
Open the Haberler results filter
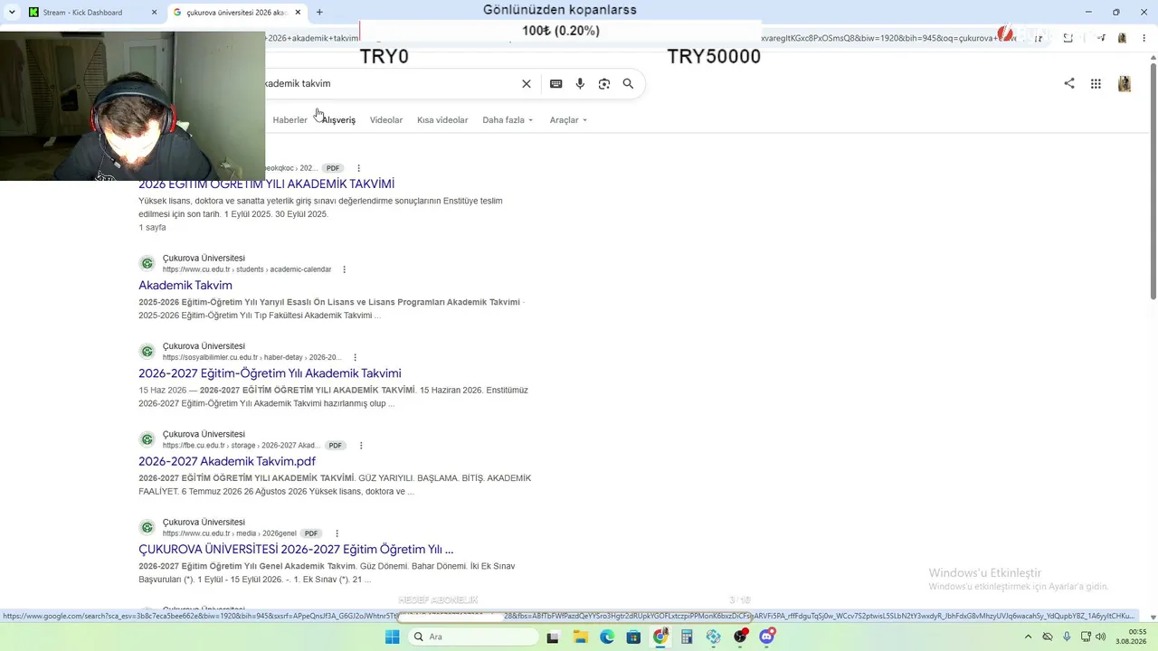[289, 120]
